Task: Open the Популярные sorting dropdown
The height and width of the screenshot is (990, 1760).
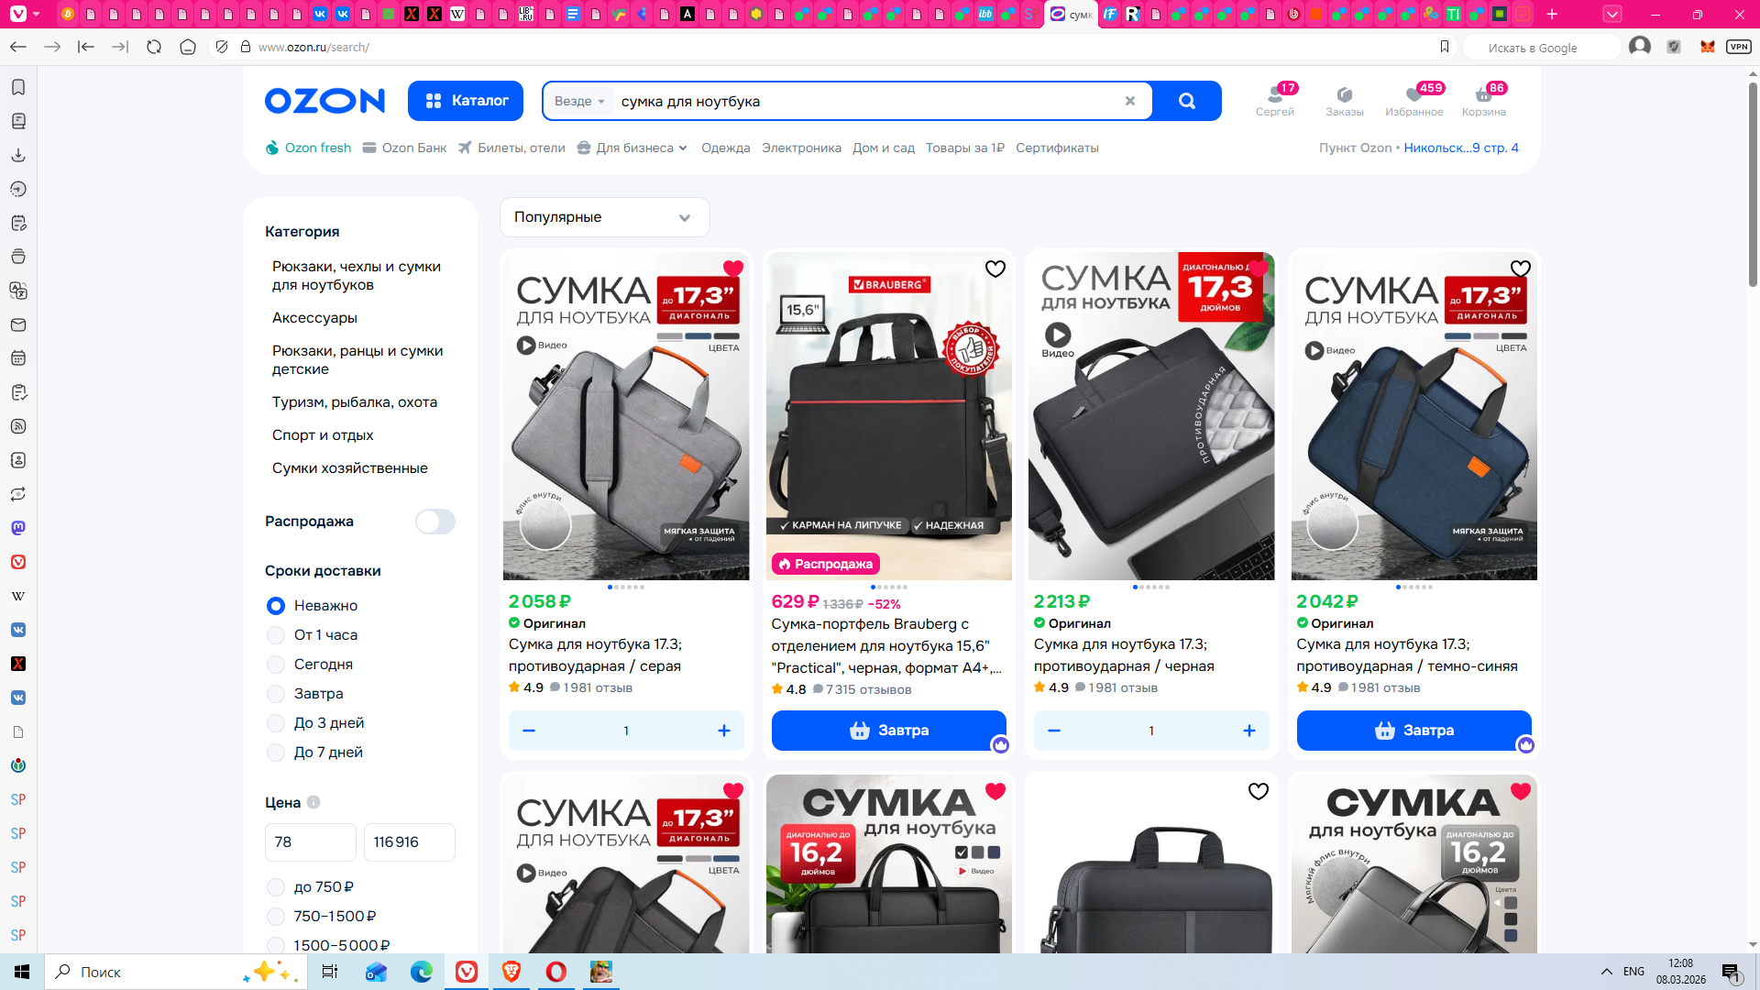Action: (604, 217)
